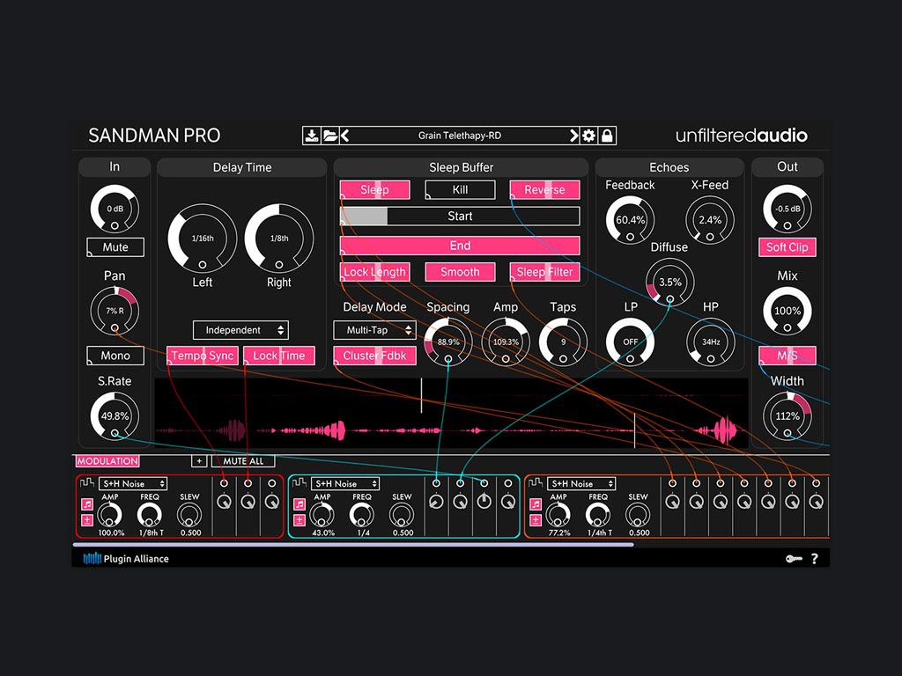The image size is (902, 676).
Task: Toggle the Soft Clip output button
Action: [x=787, y=247]
